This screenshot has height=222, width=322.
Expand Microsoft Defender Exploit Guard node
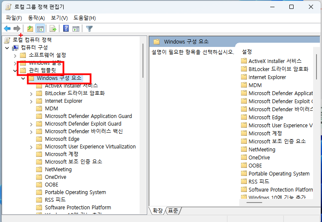coord(31,124)
